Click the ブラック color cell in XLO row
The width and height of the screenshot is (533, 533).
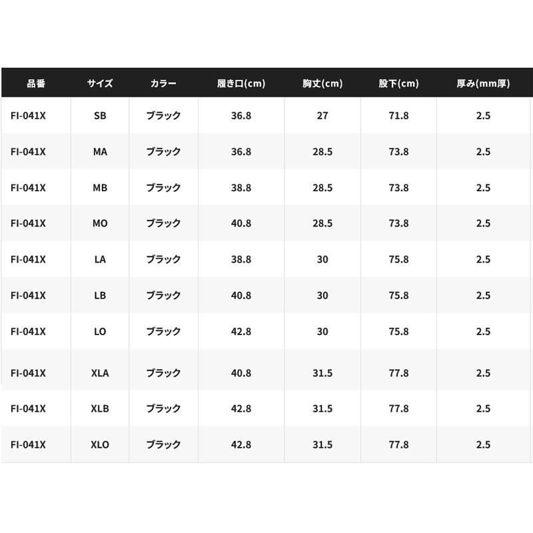(163, 444)
